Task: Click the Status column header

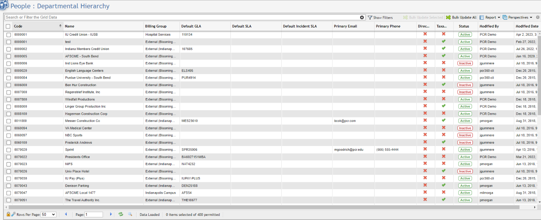Action: [464, 26]
